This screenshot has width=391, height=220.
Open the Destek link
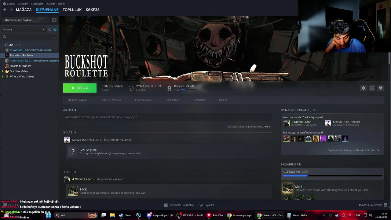pyautogui.click(x=223, y=100)
